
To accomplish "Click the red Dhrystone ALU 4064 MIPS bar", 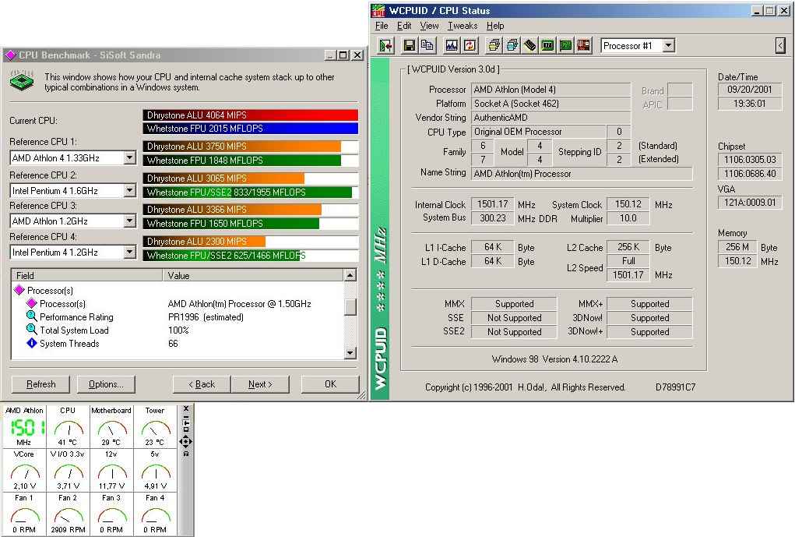I will (x=251, y=115).
